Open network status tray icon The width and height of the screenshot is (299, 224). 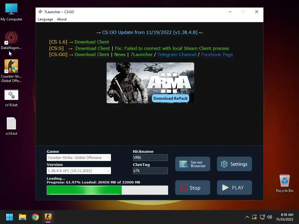pos(262,217)
